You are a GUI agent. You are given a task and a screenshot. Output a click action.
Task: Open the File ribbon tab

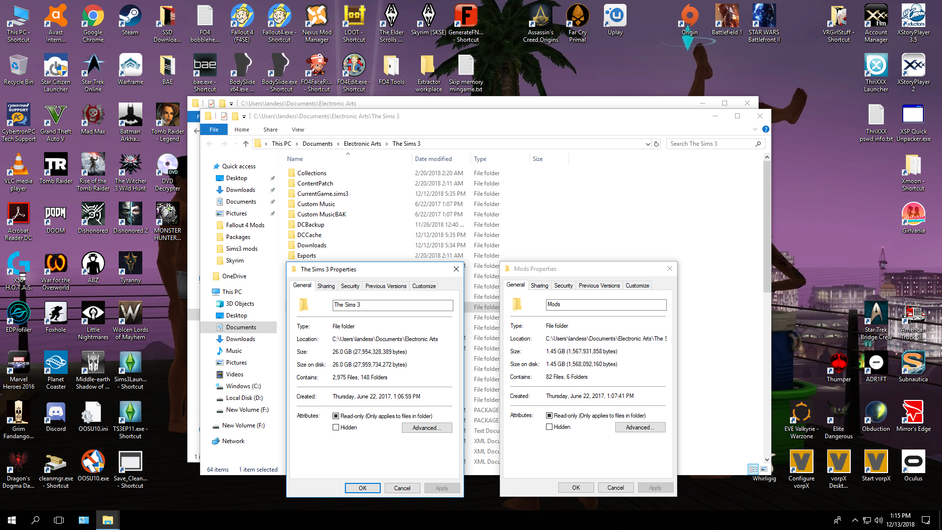(214, 130)
